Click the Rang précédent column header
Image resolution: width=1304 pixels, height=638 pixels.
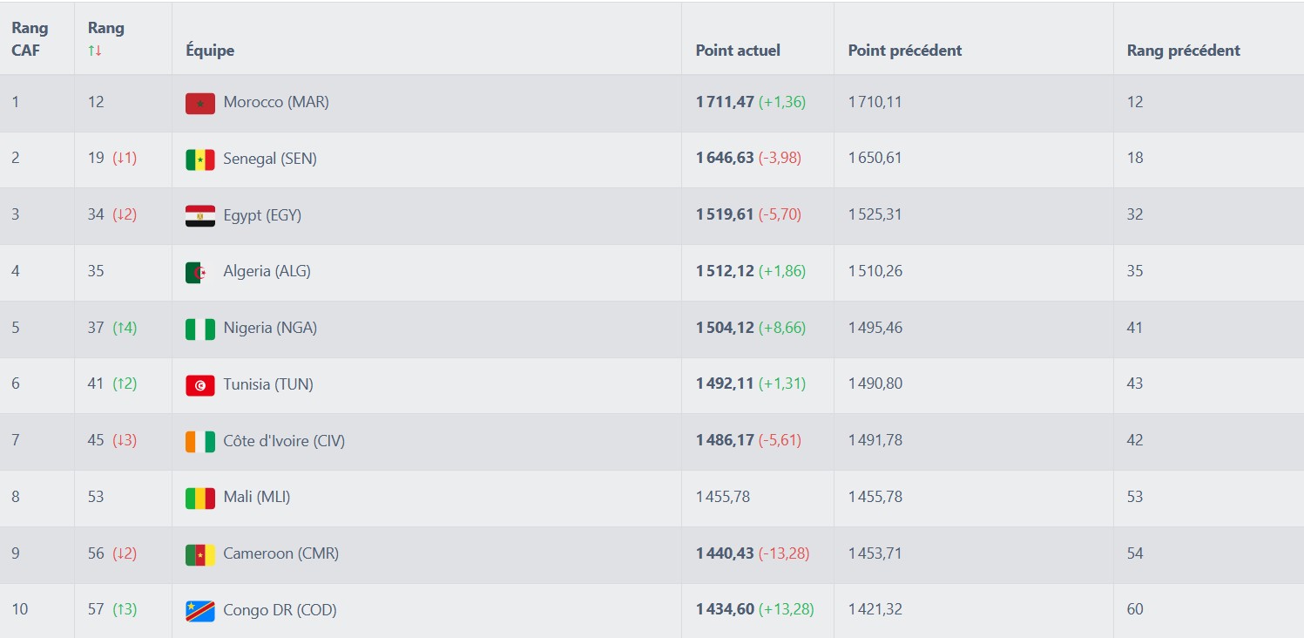pyautogui.click(x=1183, y=51)
